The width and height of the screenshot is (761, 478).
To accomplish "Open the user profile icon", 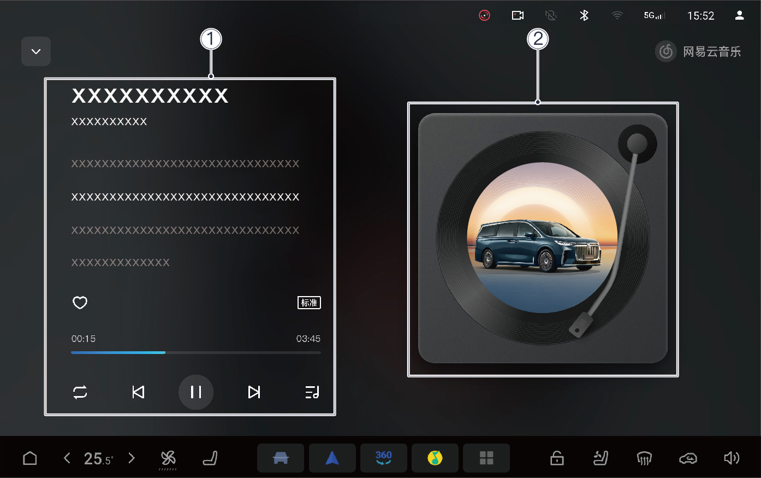I will [x=740, y=15].
